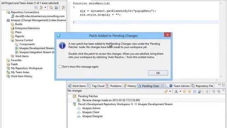Click the bluejazz Designer component icon

point(79,116)
